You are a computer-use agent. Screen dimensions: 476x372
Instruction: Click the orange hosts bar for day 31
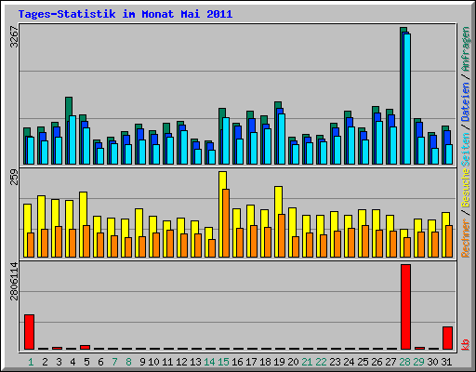point(449,241)
